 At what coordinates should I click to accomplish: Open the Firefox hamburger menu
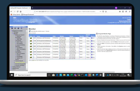pyautogui.click(x=130, y=11)
